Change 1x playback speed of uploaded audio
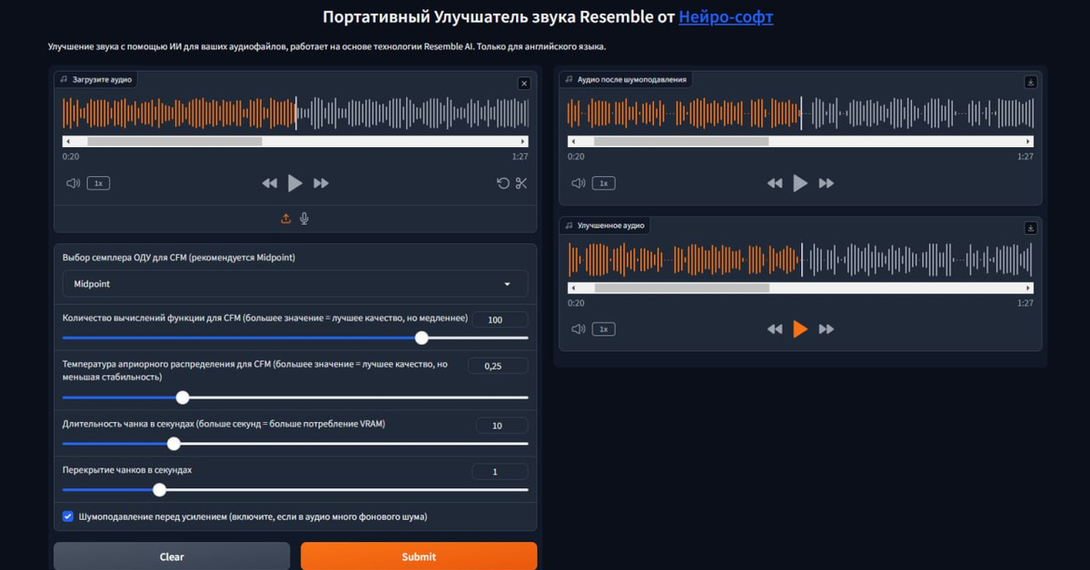 98,183
